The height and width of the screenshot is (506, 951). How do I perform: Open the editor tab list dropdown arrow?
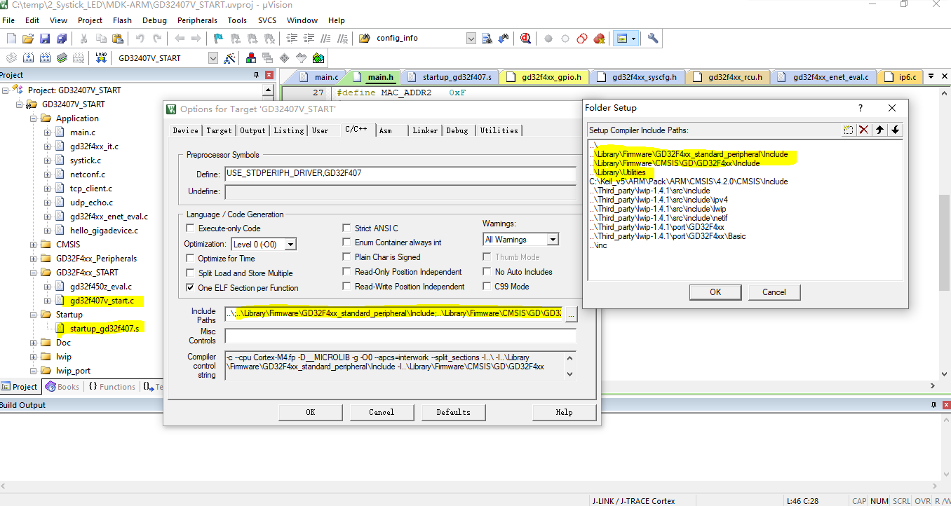[931, 76]
